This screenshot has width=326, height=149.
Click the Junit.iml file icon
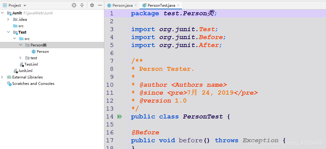click(16, 71)
